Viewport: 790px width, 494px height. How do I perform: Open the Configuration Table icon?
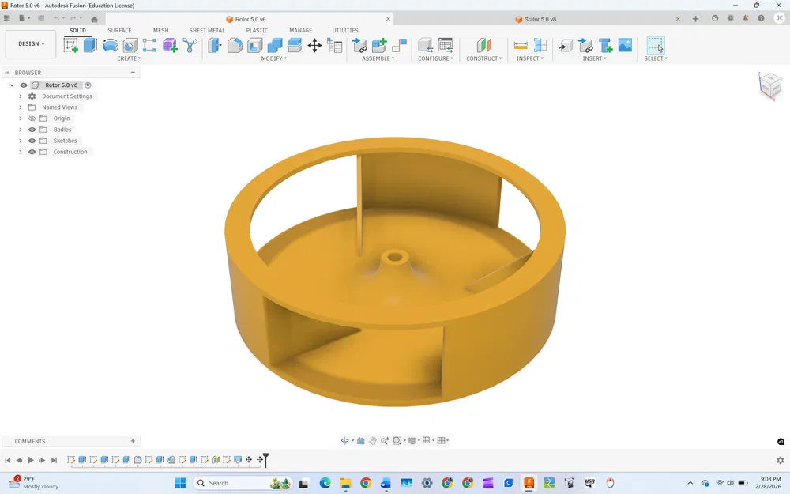(x=446, y=45)
